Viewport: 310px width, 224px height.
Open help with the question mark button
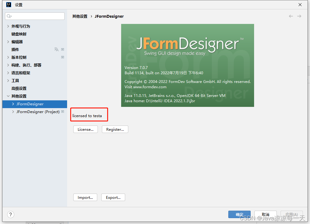click(x=11, y=214)
